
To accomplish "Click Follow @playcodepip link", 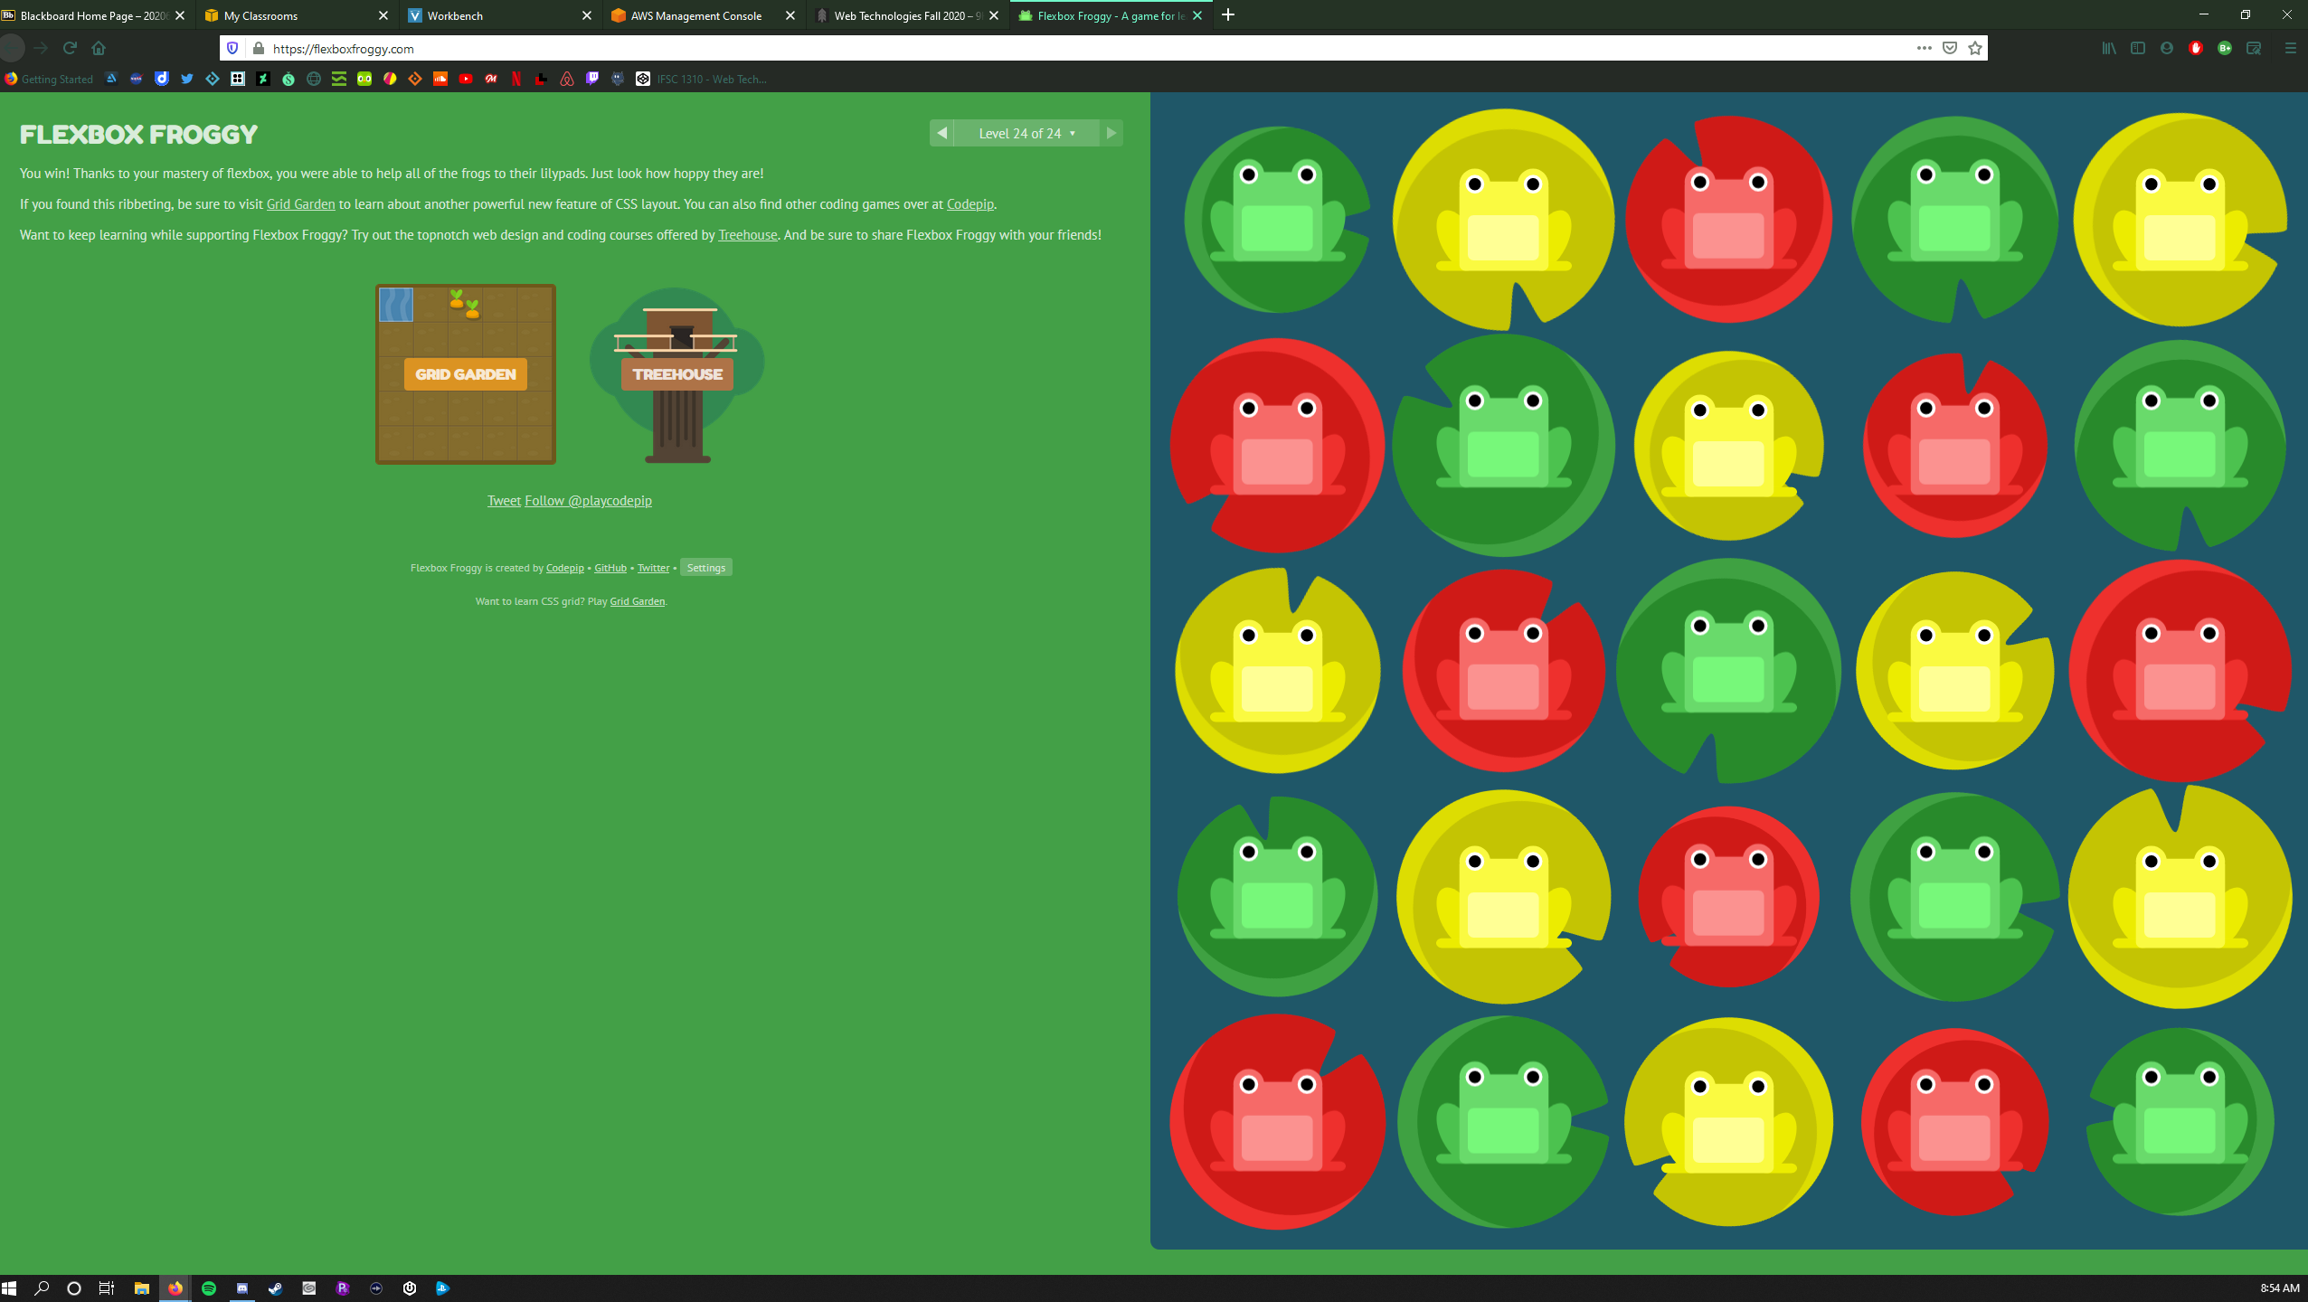I will 588,501.
